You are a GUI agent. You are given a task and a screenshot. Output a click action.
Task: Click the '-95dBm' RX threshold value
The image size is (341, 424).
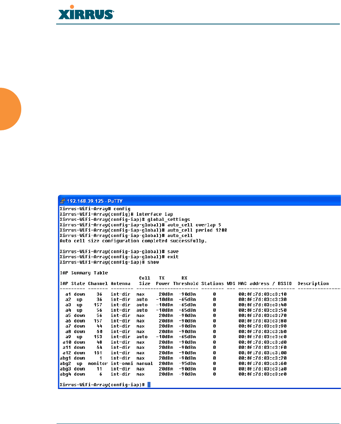coord(187,363)
